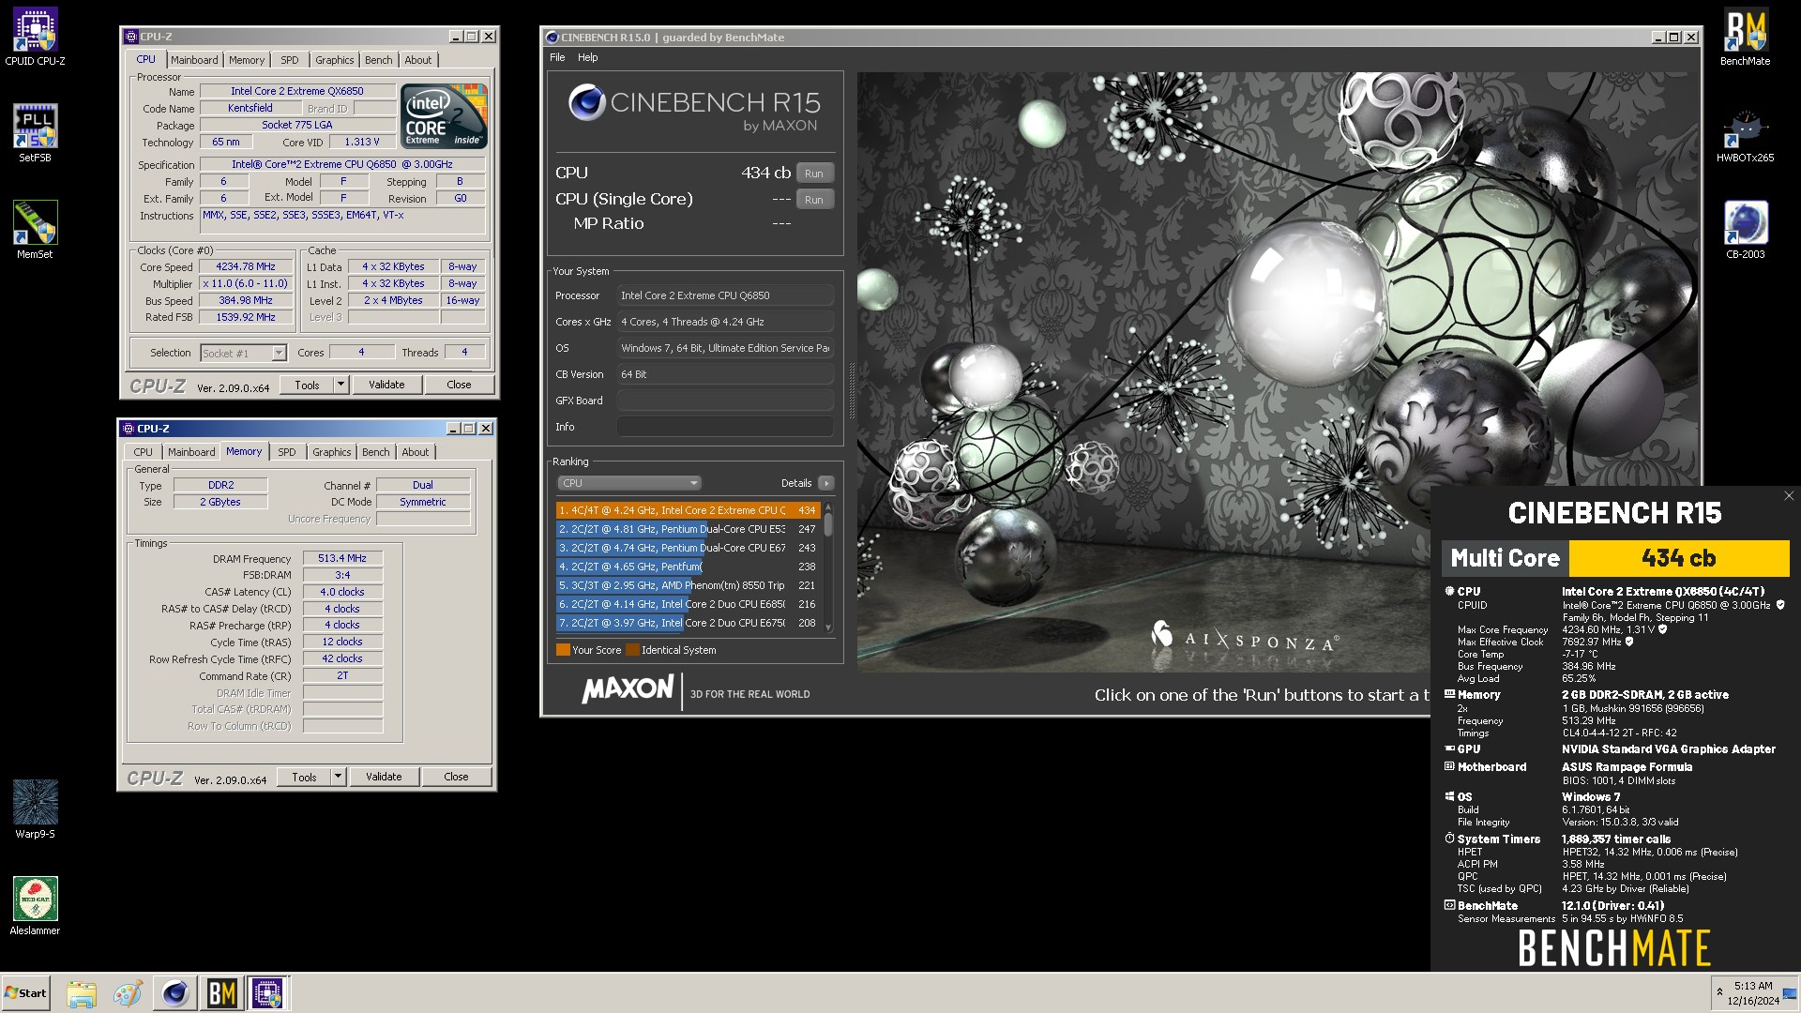Viewport: 1801px width, 1013px height.
Task: Open the SetFSB desktop icon
Action: point(35,134)
